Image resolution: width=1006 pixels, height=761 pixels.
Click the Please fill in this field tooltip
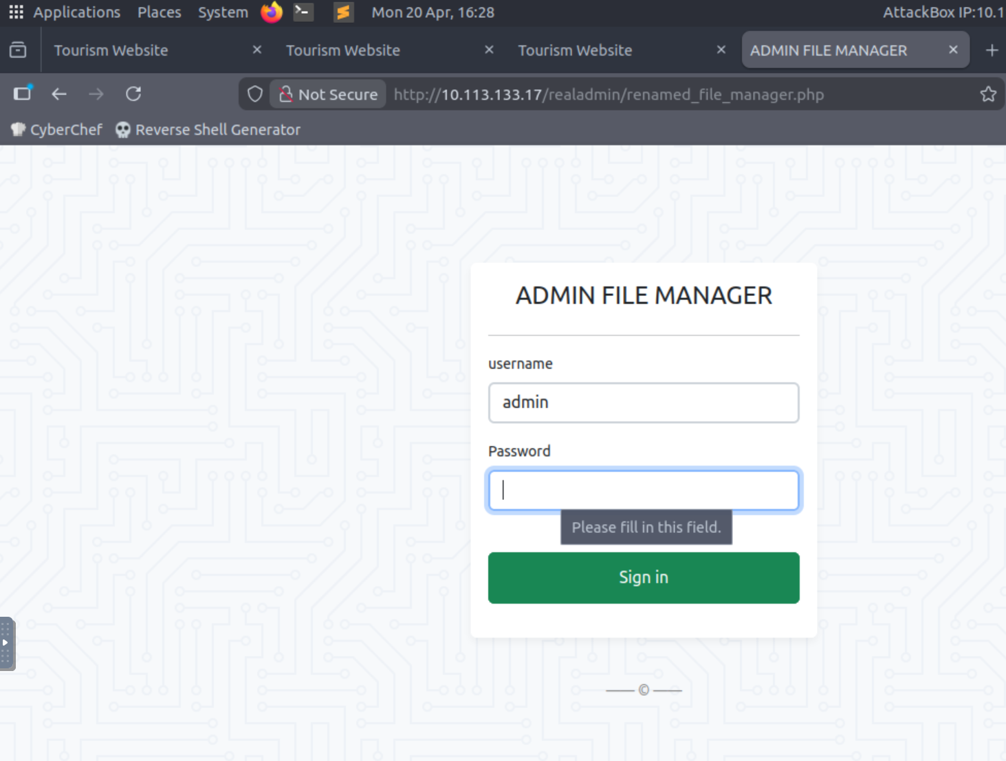pos(646,527)
